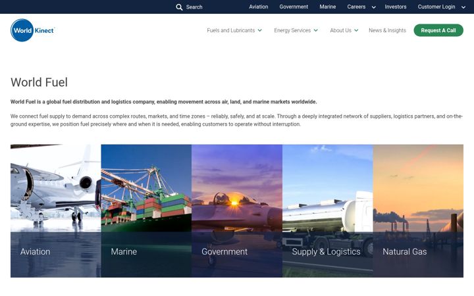Open the Government fighter jet card
Image resolution: width=474 pixels, height=296 pixels.
tap(237, 211)
